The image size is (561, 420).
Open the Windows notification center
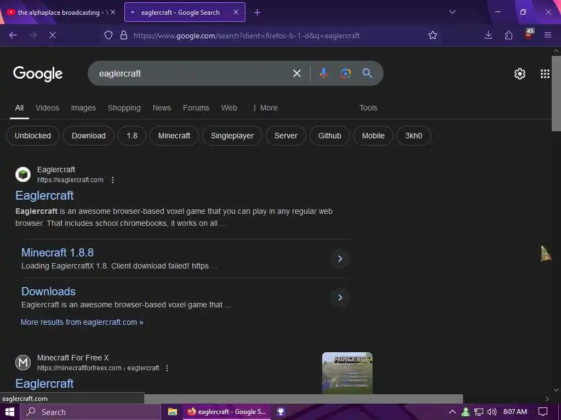543,412
